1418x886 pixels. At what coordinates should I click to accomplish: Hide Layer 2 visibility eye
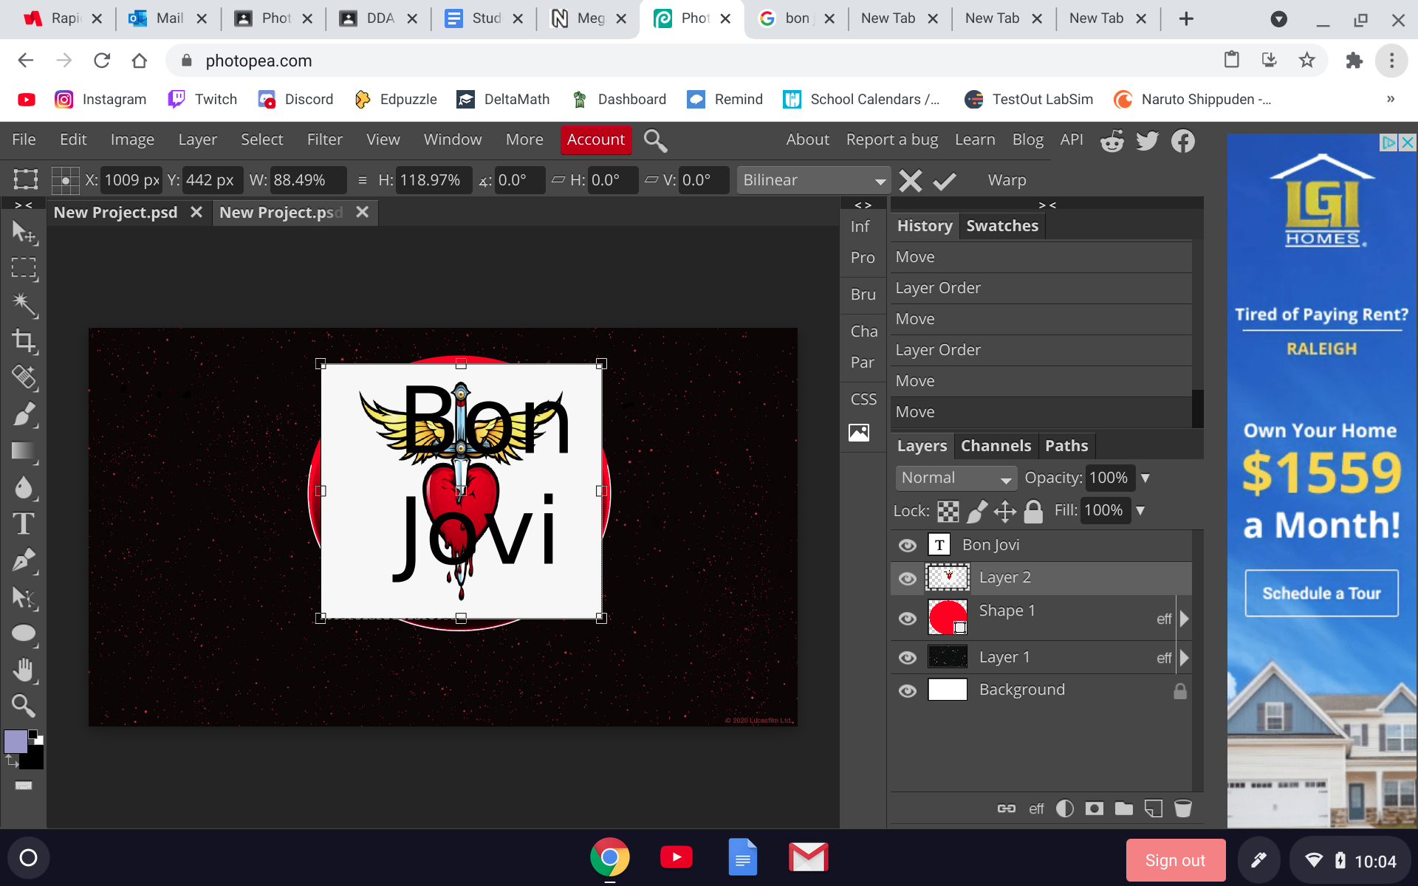(908, 579)
